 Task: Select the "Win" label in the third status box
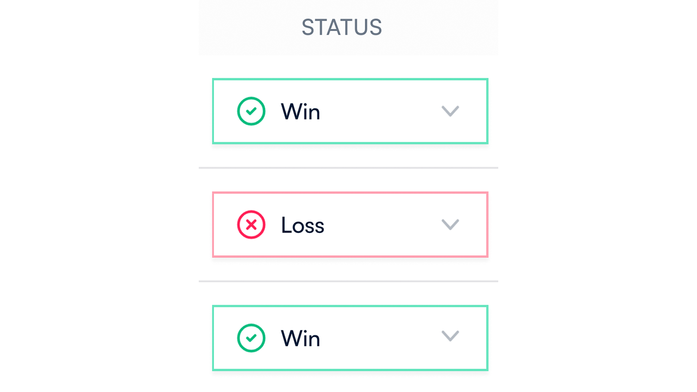[301, 339]
